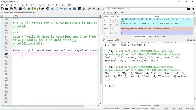Go forward with the right arrow icon
Screen dimensions: 196x110
(x=103, y=9)
